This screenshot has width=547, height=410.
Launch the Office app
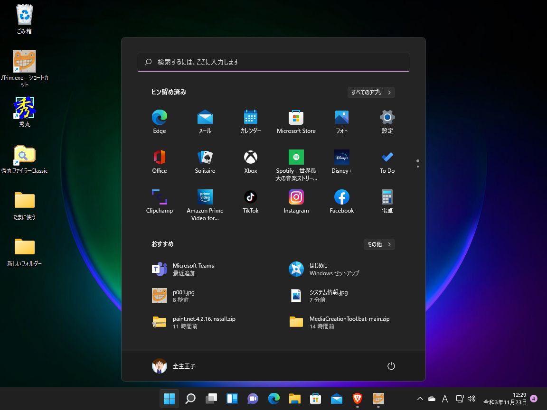point(160,161)
